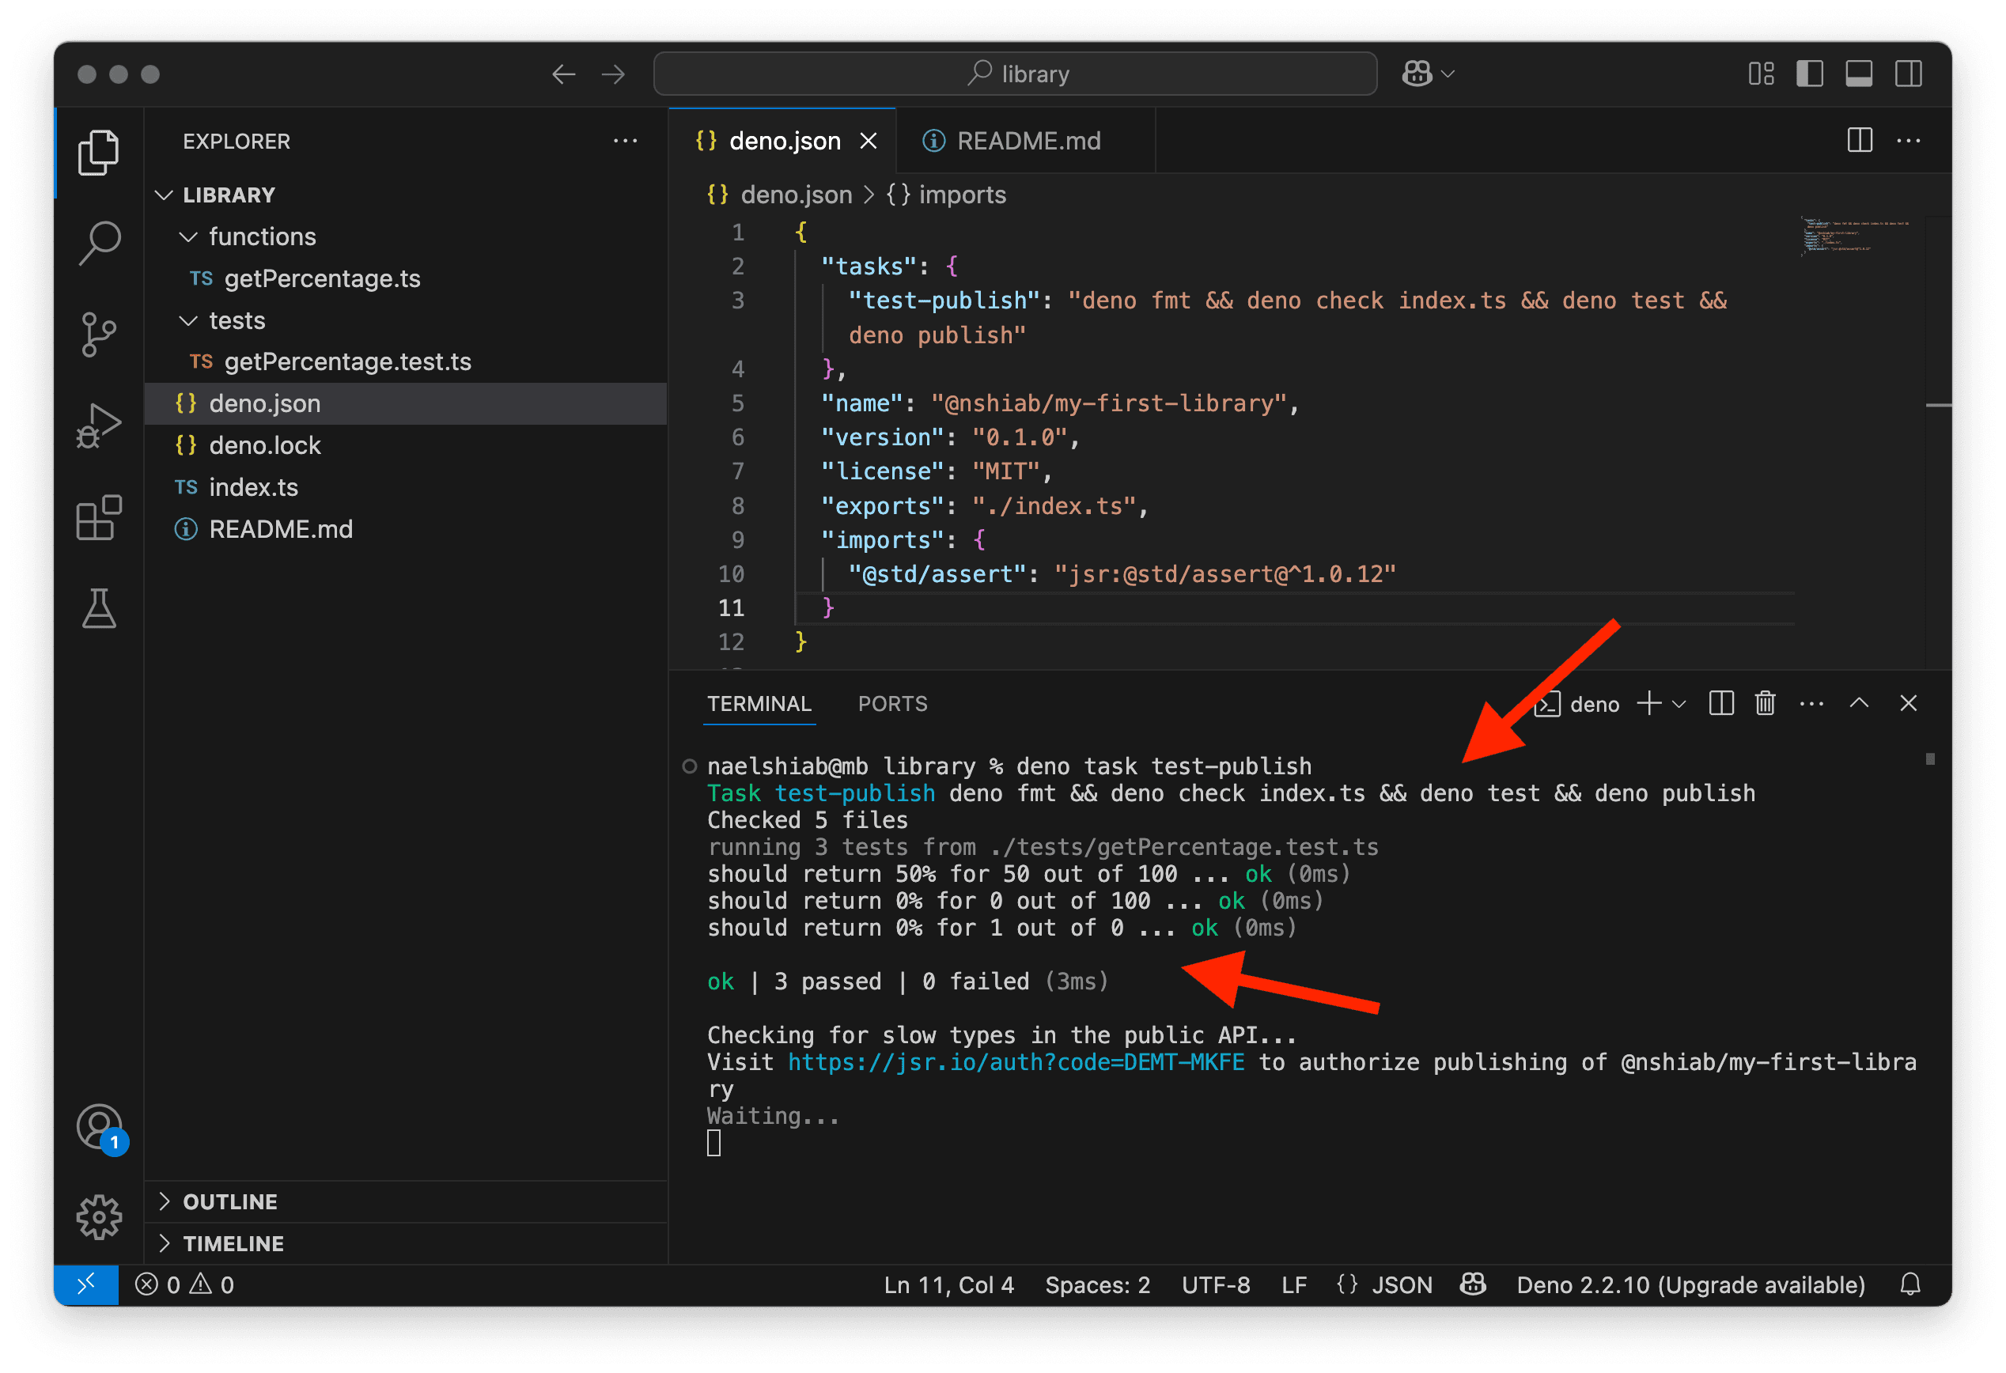This screenshot has height=1373, width=2006.
Task: Split the terminal panel
Action: pos(1720,703)
